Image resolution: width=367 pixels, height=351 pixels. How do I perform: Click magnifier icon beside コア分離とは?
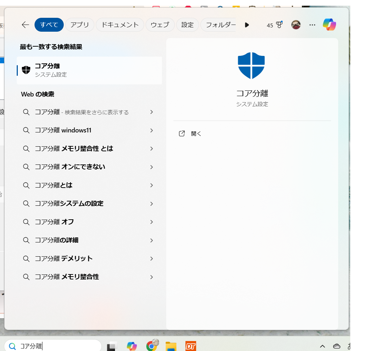pos(26,185)
